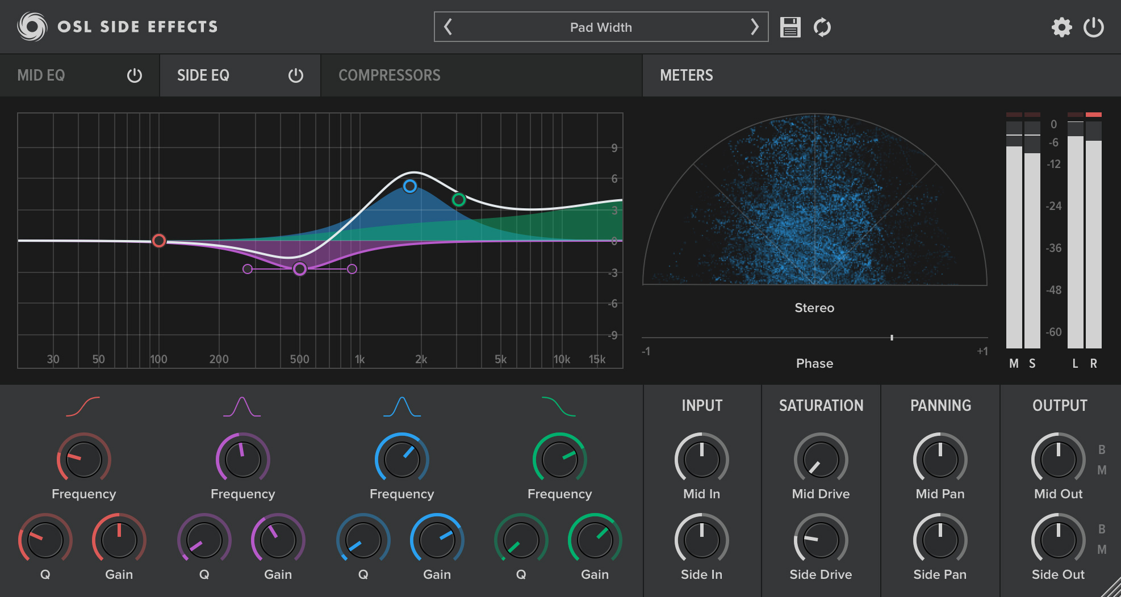Click the blue EQ band node on the graph
This screenshot has height=597, width=1121.
coord(409,186)
